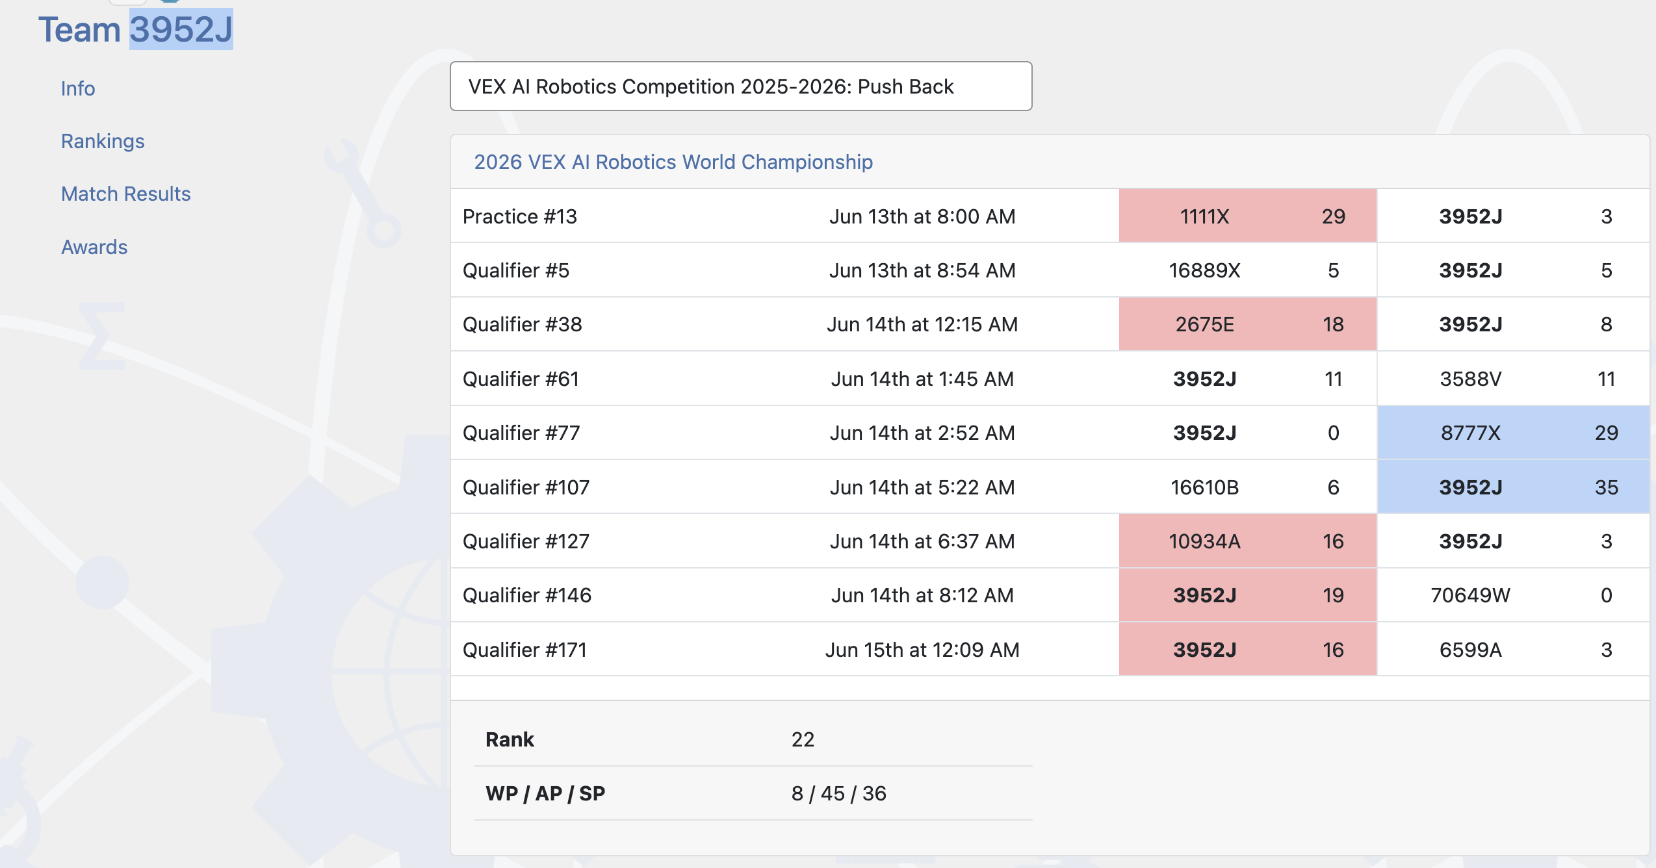Select the Awards sidebar link
This screenshot has width=1656, height=868.
94,247
